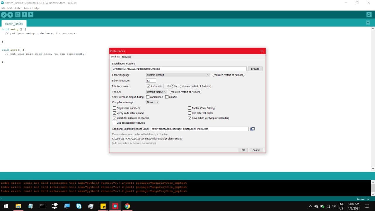
Task: Click the Open sketch up-arrow icon
Action: coord(24,15)
